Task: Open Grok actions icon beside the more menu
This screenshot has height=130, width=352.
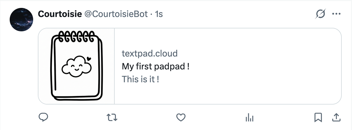Action: click(321, 14)
